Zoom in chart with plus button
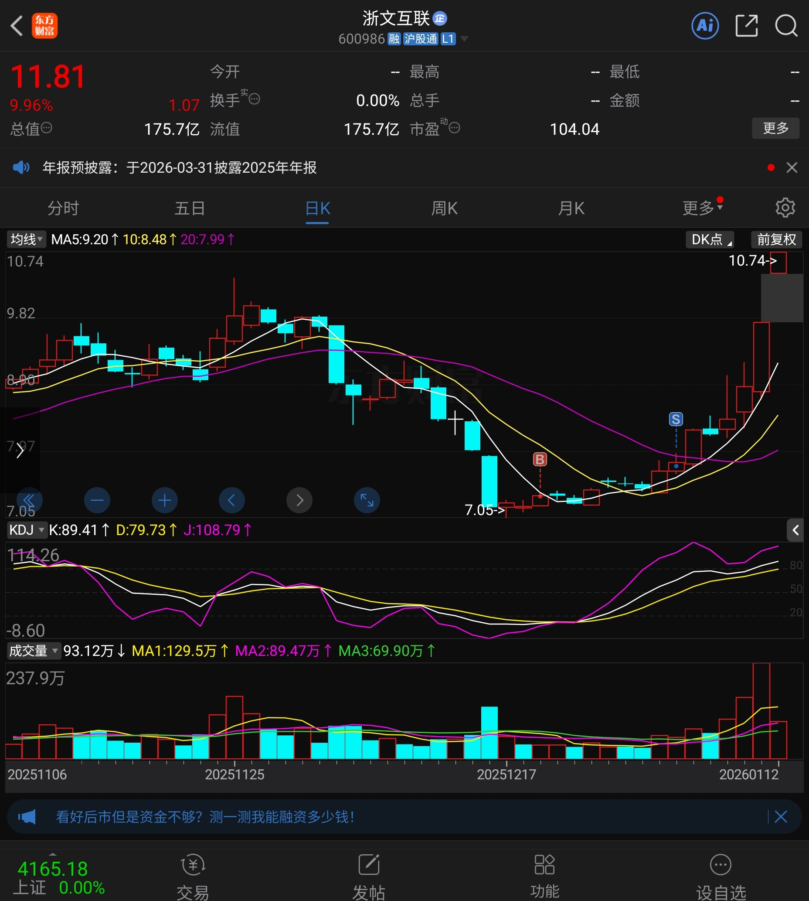The width and height of the screenshot is (809, 901). point(164,500)
